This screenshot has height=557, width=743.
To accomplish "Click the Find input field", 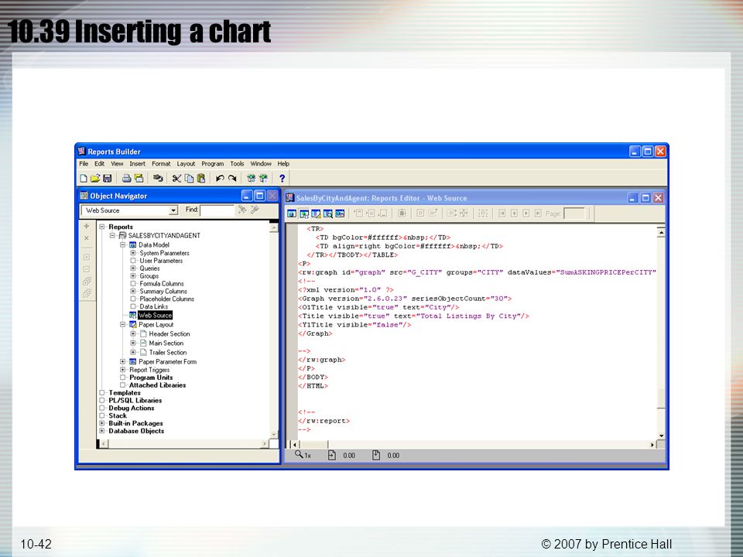I will (x=217, y=210).
